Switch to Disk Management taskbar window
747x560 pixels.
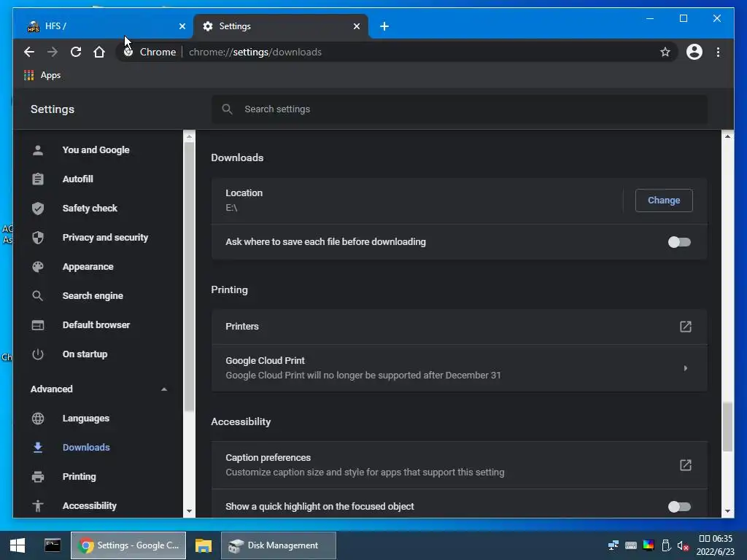coord(278,545)
